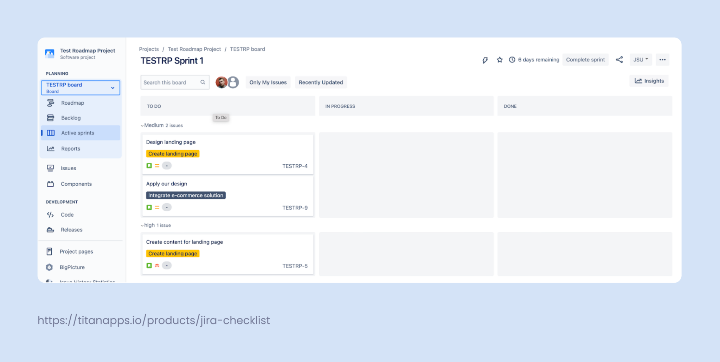Image resolution: width=720 pixels, height=362 pixels.
Task: Open the JSU dropdown menu
Action: (641, 60)
